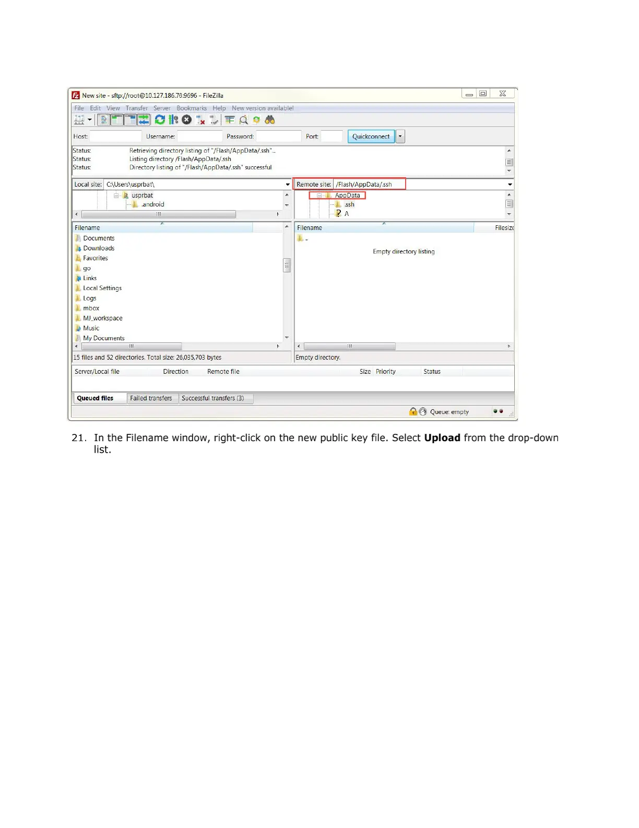Select the A folder with question mark
Viewport: 639px width, 828px height.
pyautogui.click(x=342, y=214)
